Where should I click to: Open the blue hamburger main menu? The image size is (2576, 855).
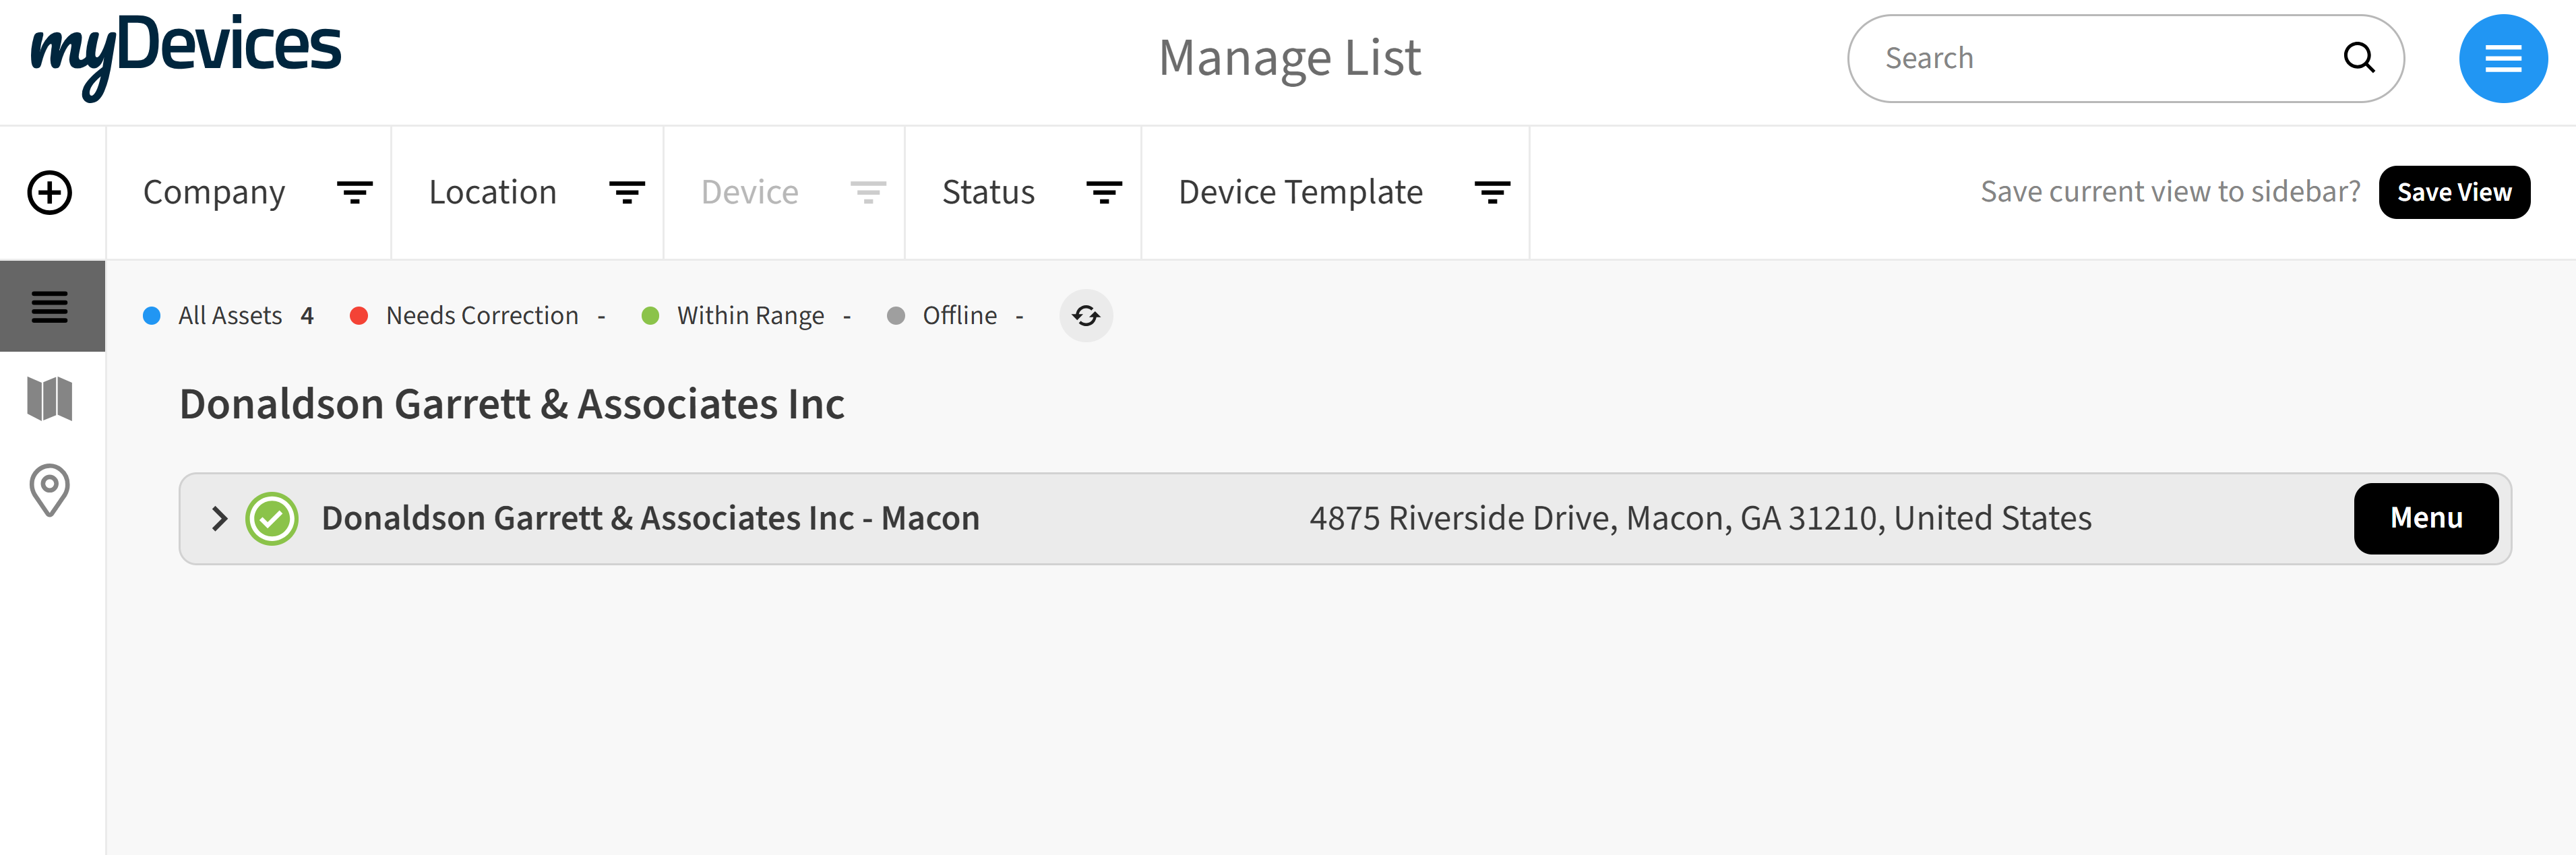coord(2502,59)
